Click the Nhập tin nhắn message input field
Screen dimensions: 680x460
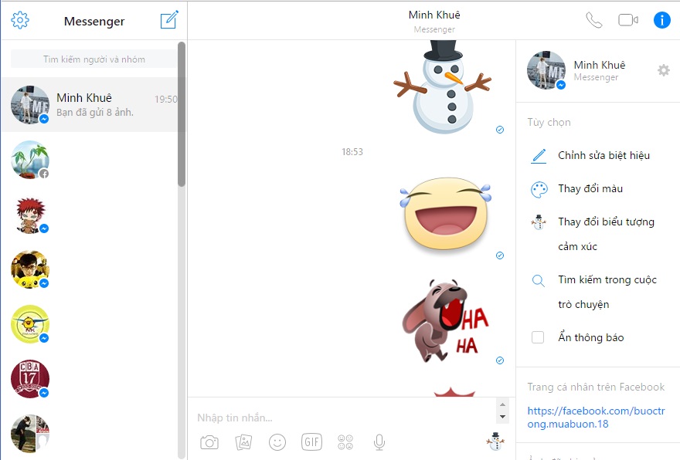[x=309, y=417]
